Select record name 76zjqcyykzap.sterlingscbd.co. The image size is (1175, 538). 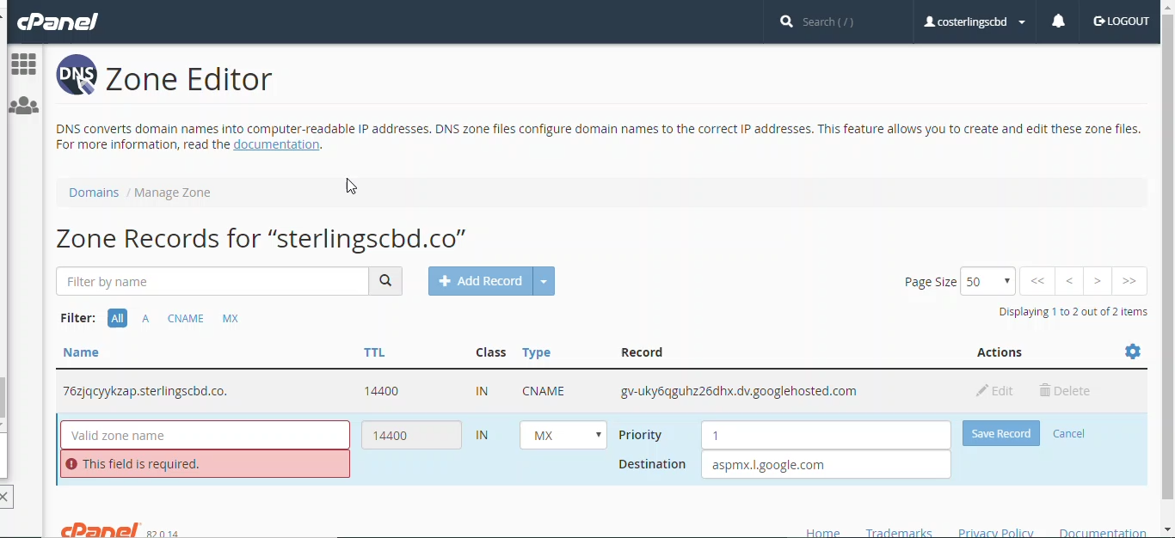[x=145, y=391]
